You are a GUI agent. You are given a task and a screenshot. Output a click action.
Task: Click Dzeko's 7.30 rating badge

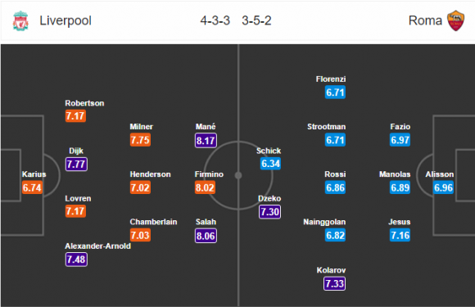pos(269,212)
